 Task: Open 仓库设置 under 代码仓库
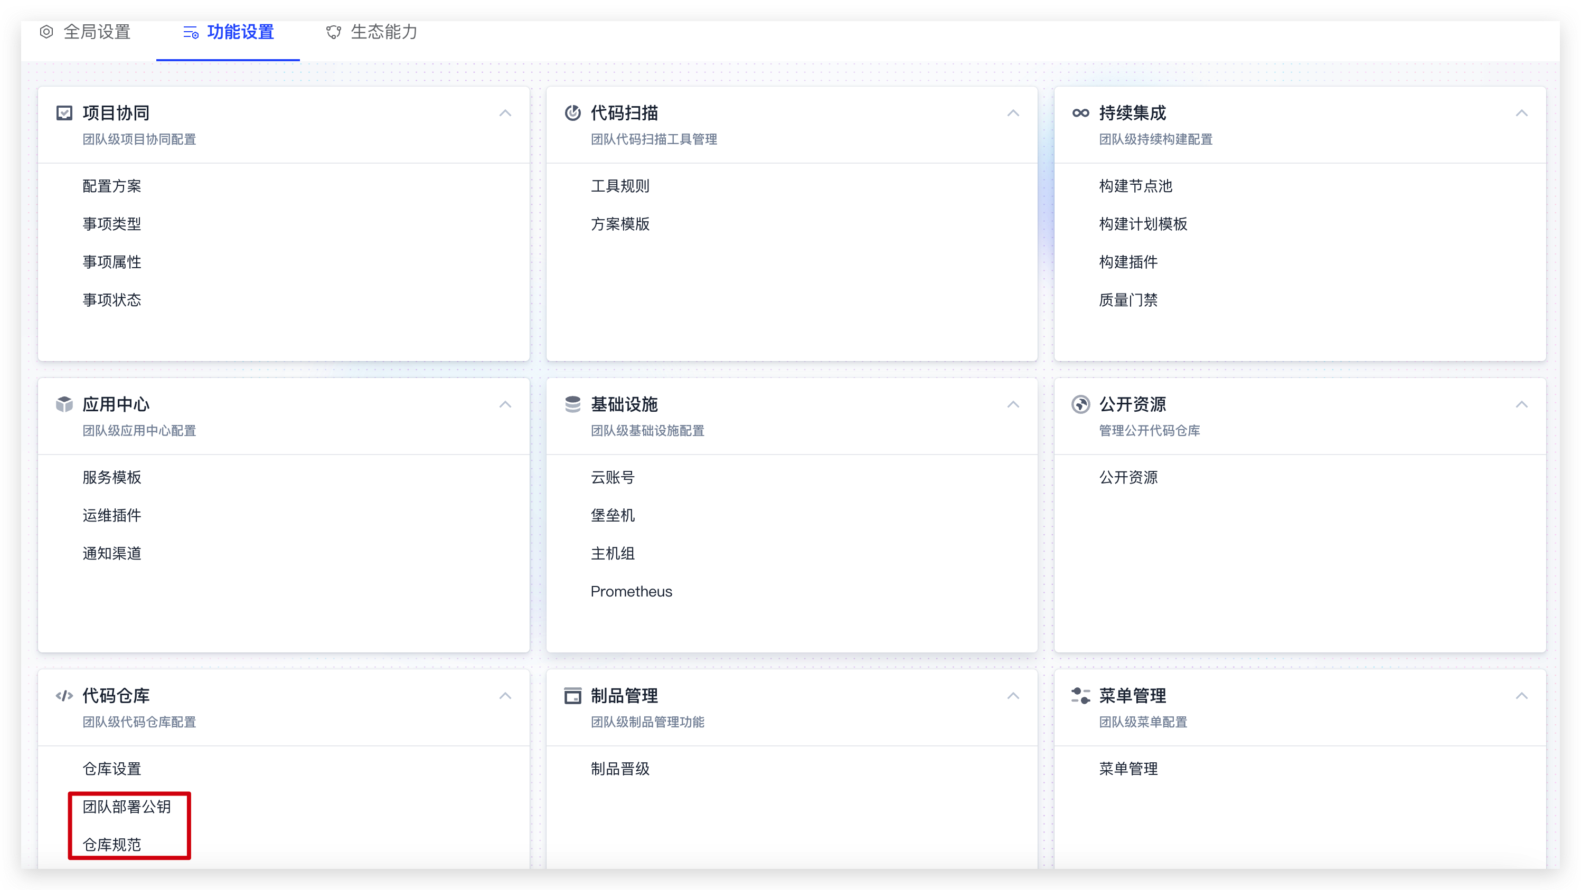coord(112,769)
